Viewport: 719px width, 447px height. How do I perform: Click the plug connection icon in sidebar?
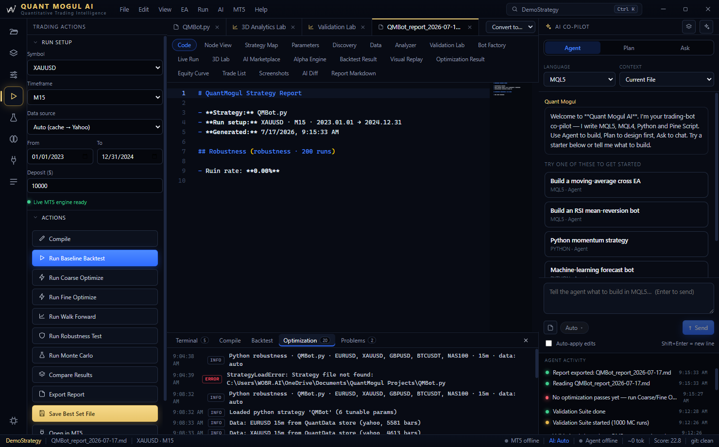tap(14, 160)
